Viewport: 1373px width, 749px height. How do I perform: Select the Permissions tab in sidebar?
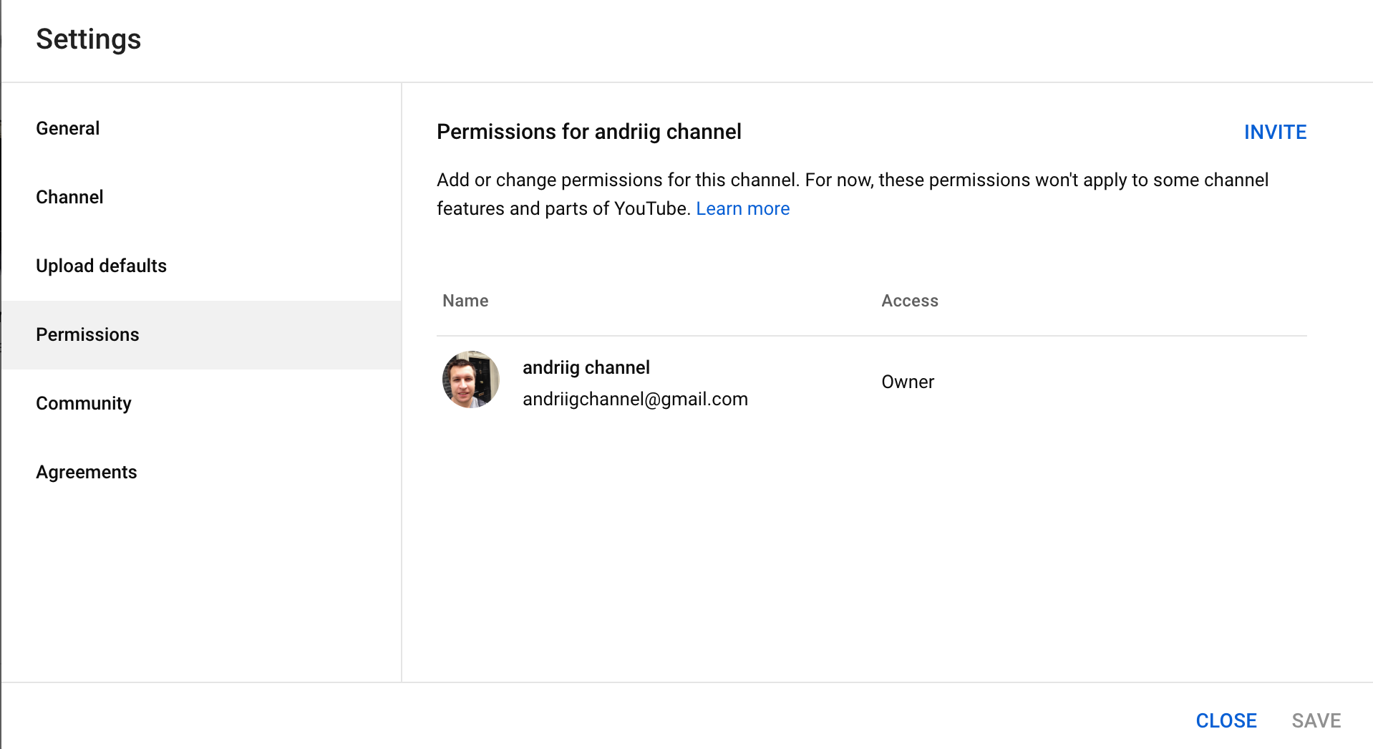point(87,335)
